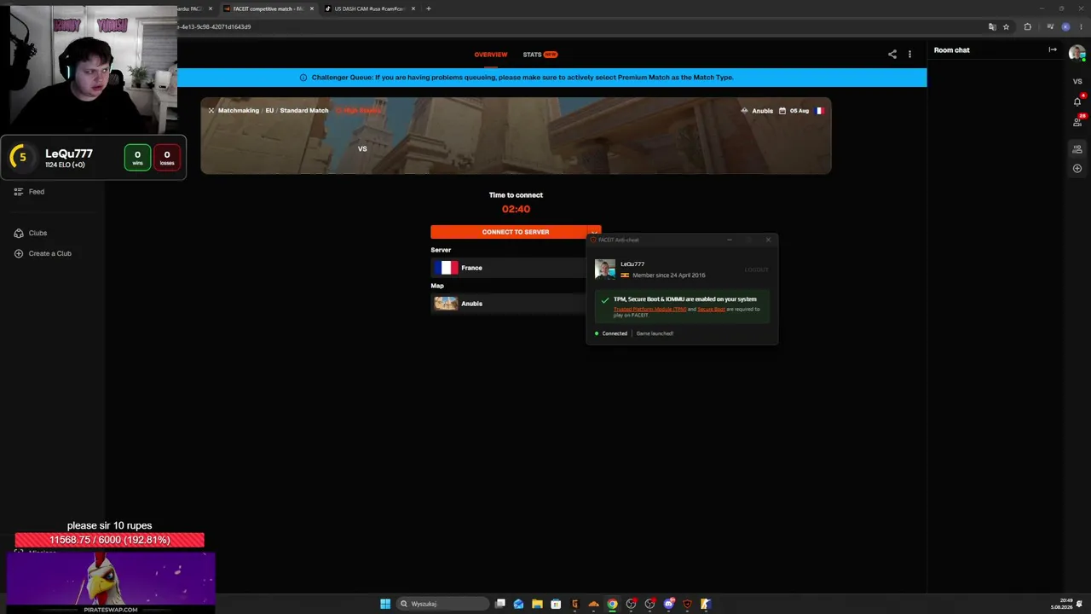Click the LeQu777 avatar in Anti-cheat window
The height and width of the screenshot is (614, 1091).
tap(605, 269)
